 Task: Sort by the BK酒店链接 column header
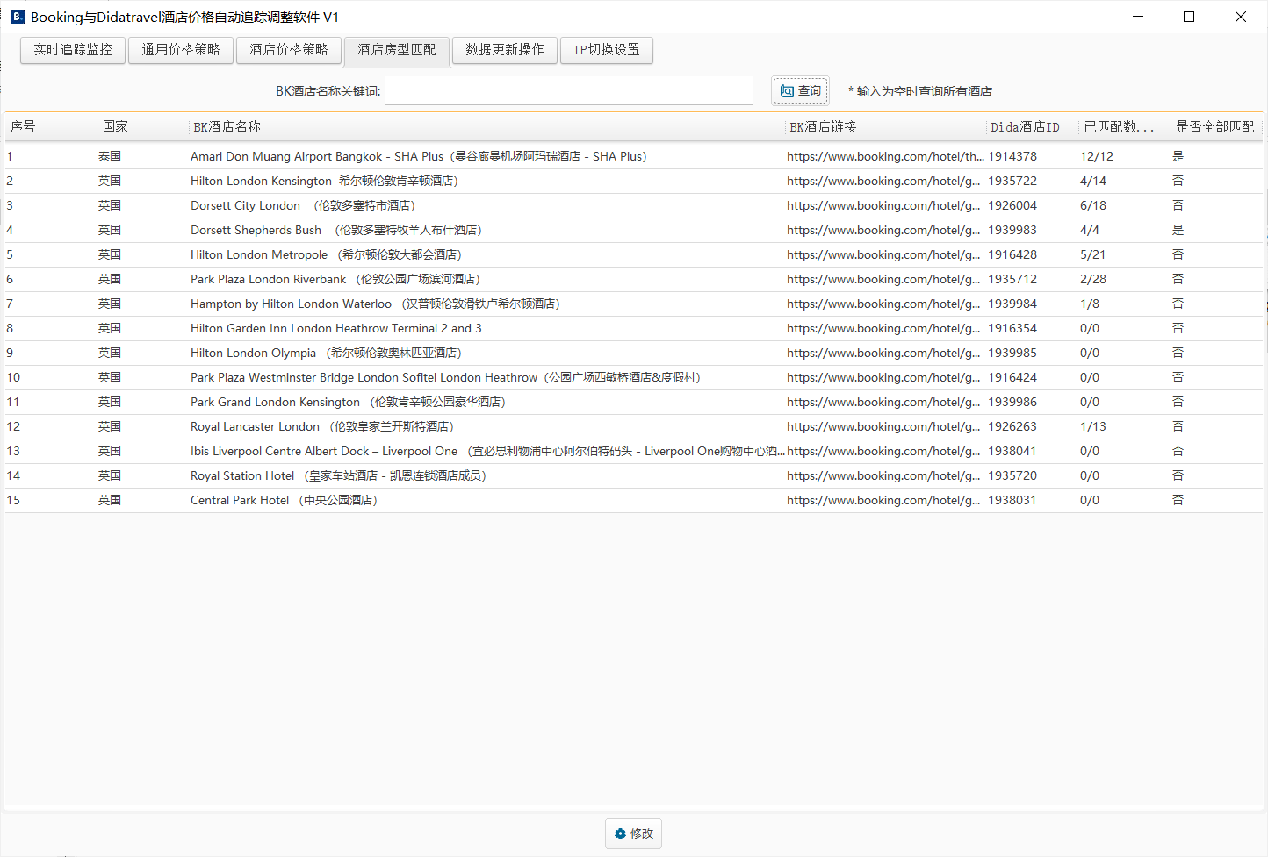coord(885,127)
